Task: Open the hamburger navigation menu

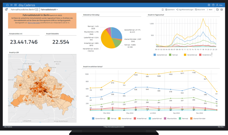Action: pyautogui.click(x=11, y=5)
